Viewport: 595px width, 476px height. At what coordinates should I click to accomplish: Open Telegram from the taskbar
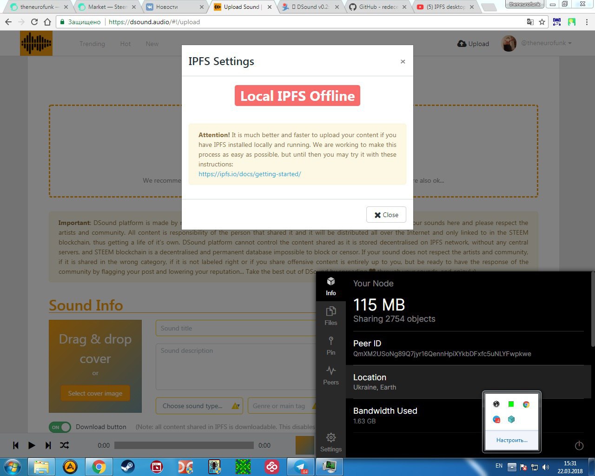pyautogui.click(x=300, y=467)
